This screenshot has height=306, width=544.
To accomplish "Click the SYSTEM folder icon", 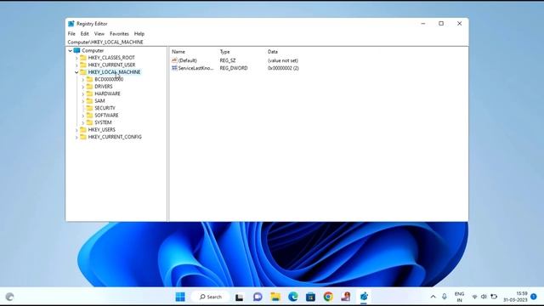I will (x=89, y=122).
